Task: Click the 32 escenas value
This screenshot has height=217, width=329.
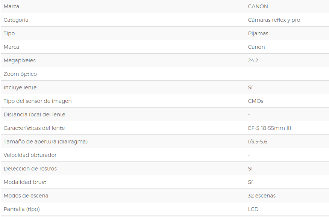Action: (262, 196)
